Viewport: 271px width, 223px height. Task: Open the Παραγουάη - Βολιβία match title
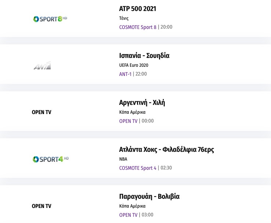tap(149, 197)
